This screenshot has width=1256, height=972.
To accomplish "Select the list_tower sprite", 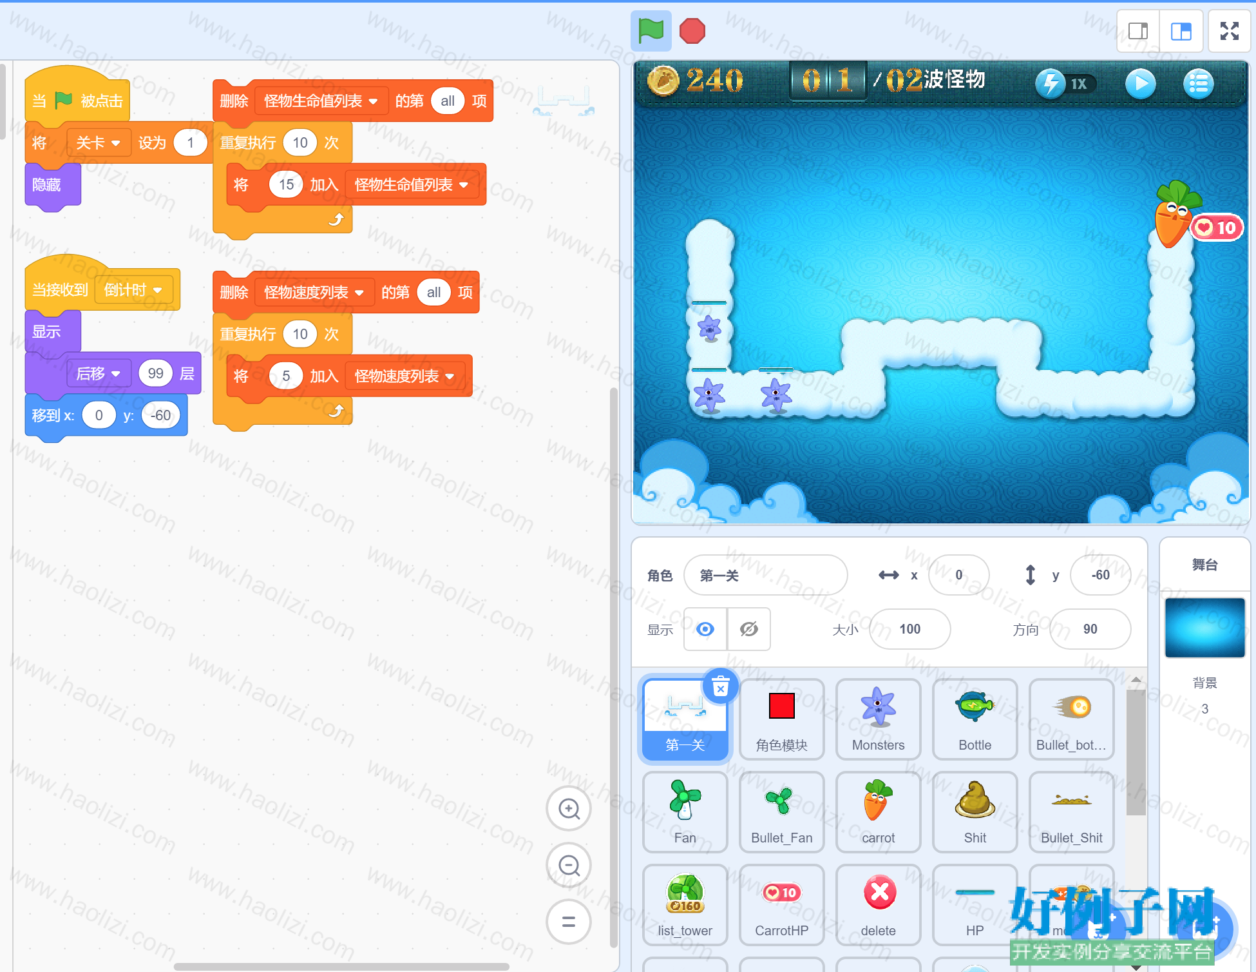I will click(685, 904).
